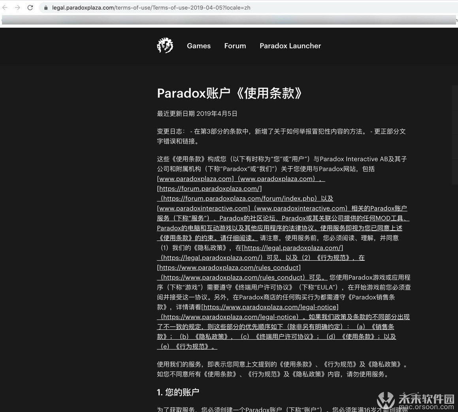Click the date text 最近更新日期 2019年4月5日
This screenshot has width=458, height=412.
tap(197, 114)
